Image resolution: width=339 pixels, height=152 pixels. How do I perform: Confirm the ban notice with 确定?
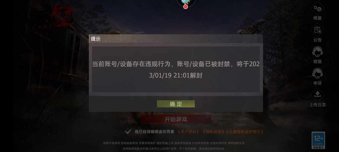click(176, 104)
